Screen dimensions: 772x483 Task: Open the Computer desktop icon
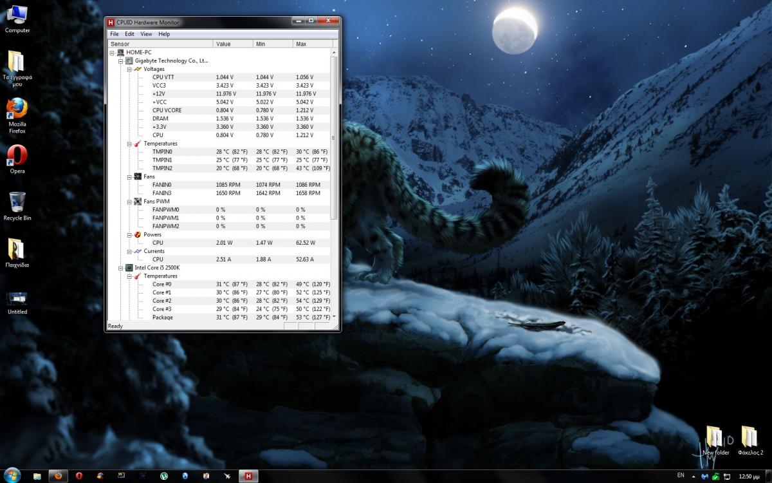(17, 19)
